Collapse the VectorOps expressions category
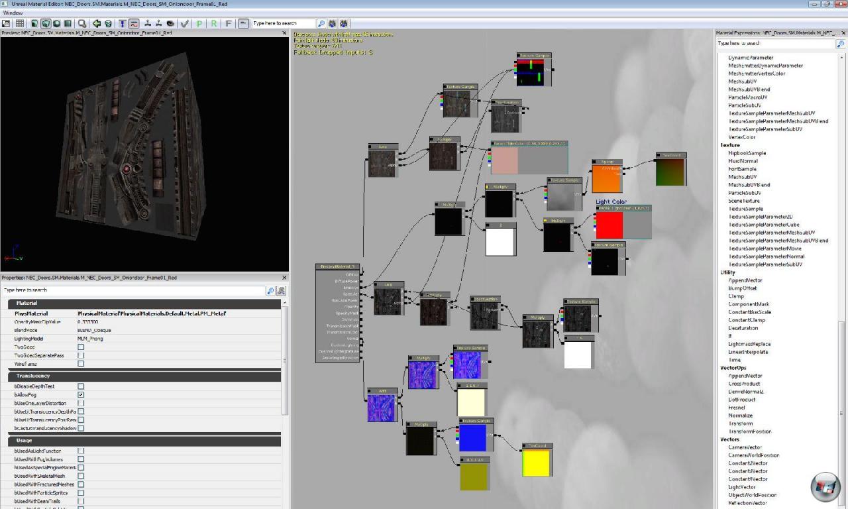 tap(733, 368)
